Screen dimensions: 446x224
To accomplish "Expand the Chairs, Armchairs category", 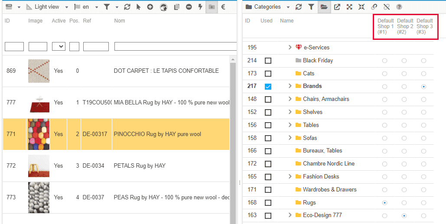I will [x=290, y=99].
